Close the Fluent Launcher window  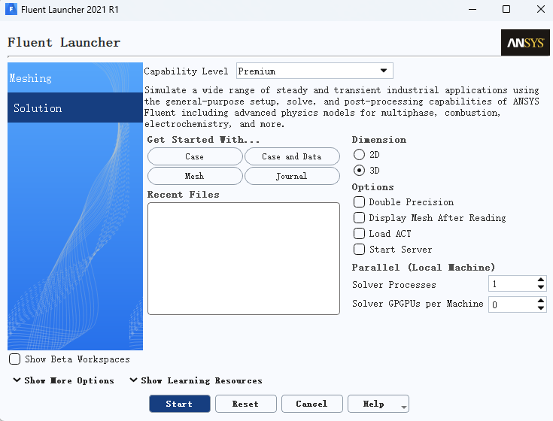point(541,10)
